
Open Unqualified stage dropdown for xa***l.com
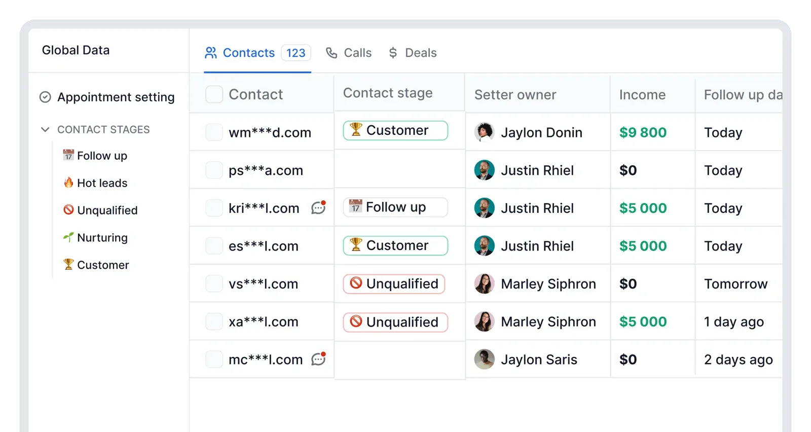point(395,322)
